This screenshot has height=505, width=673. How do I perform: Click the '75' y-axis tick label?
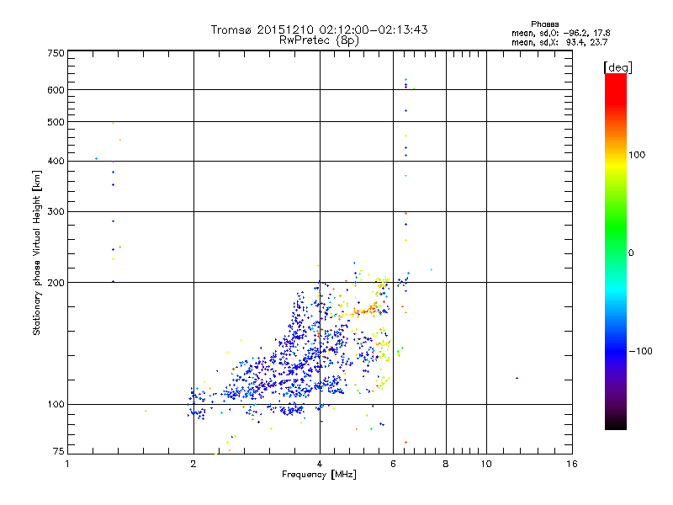coord(59,451)
